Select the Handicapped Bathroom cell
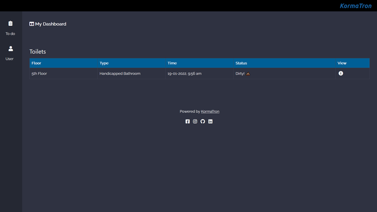Viewport: 377px width, 212px height. tap(131, 74)
